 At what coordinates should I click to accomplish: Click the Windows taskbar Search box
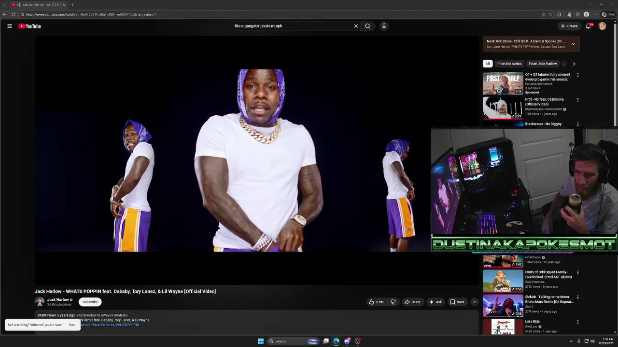tap(293, 341)
